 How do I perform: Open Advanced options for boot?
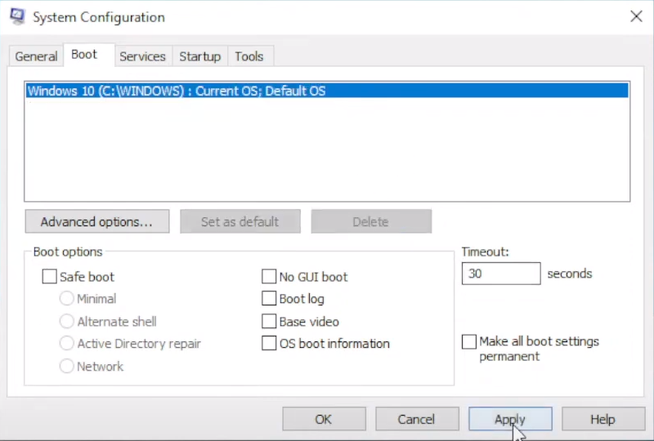tap(96, 221)
